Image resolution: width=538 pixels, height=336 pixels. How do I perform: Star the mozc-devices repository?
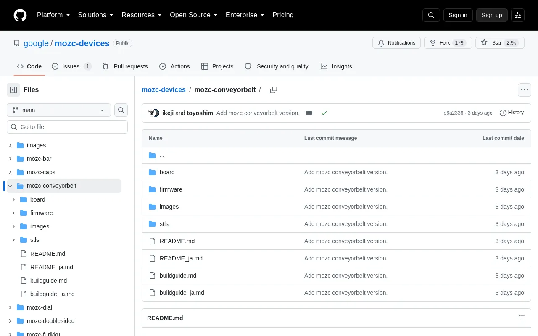pyautogui.click(x=500, y=43)
